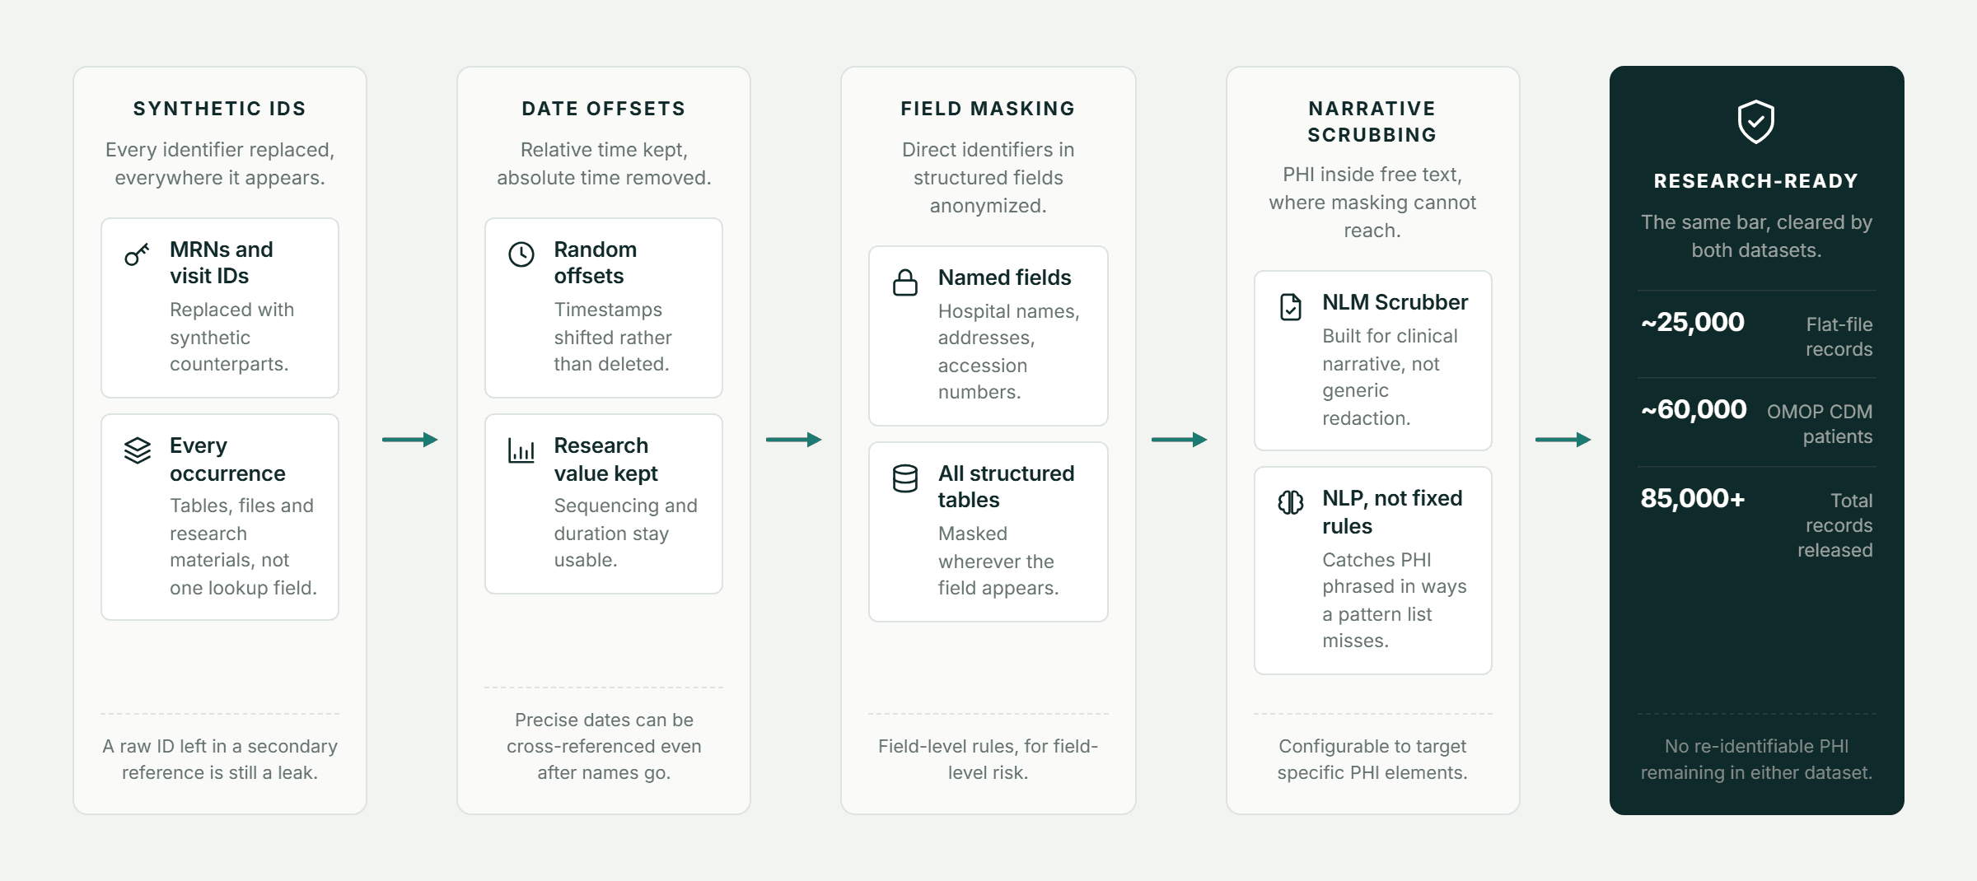This screenshot has width=1977, height=881.
Task: Click 'Configurable to target specific PHI elements.'
Action: pos(1372,759)
